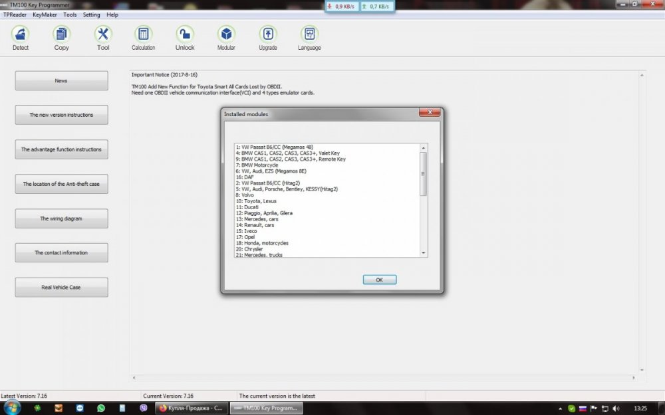Select VW, Audi, Porsche, Bentley KESSY row
The image size is (665, 415).
[x=287, y=189]
